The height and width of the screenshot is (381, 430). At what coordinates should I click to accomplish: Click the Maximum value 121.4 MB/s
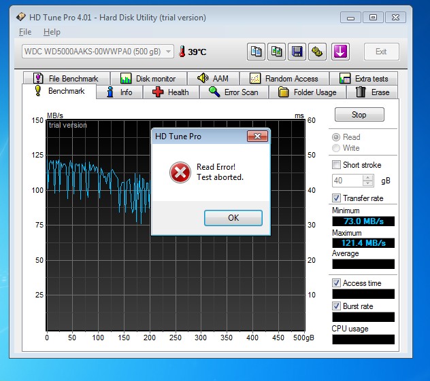pos(363,243)
